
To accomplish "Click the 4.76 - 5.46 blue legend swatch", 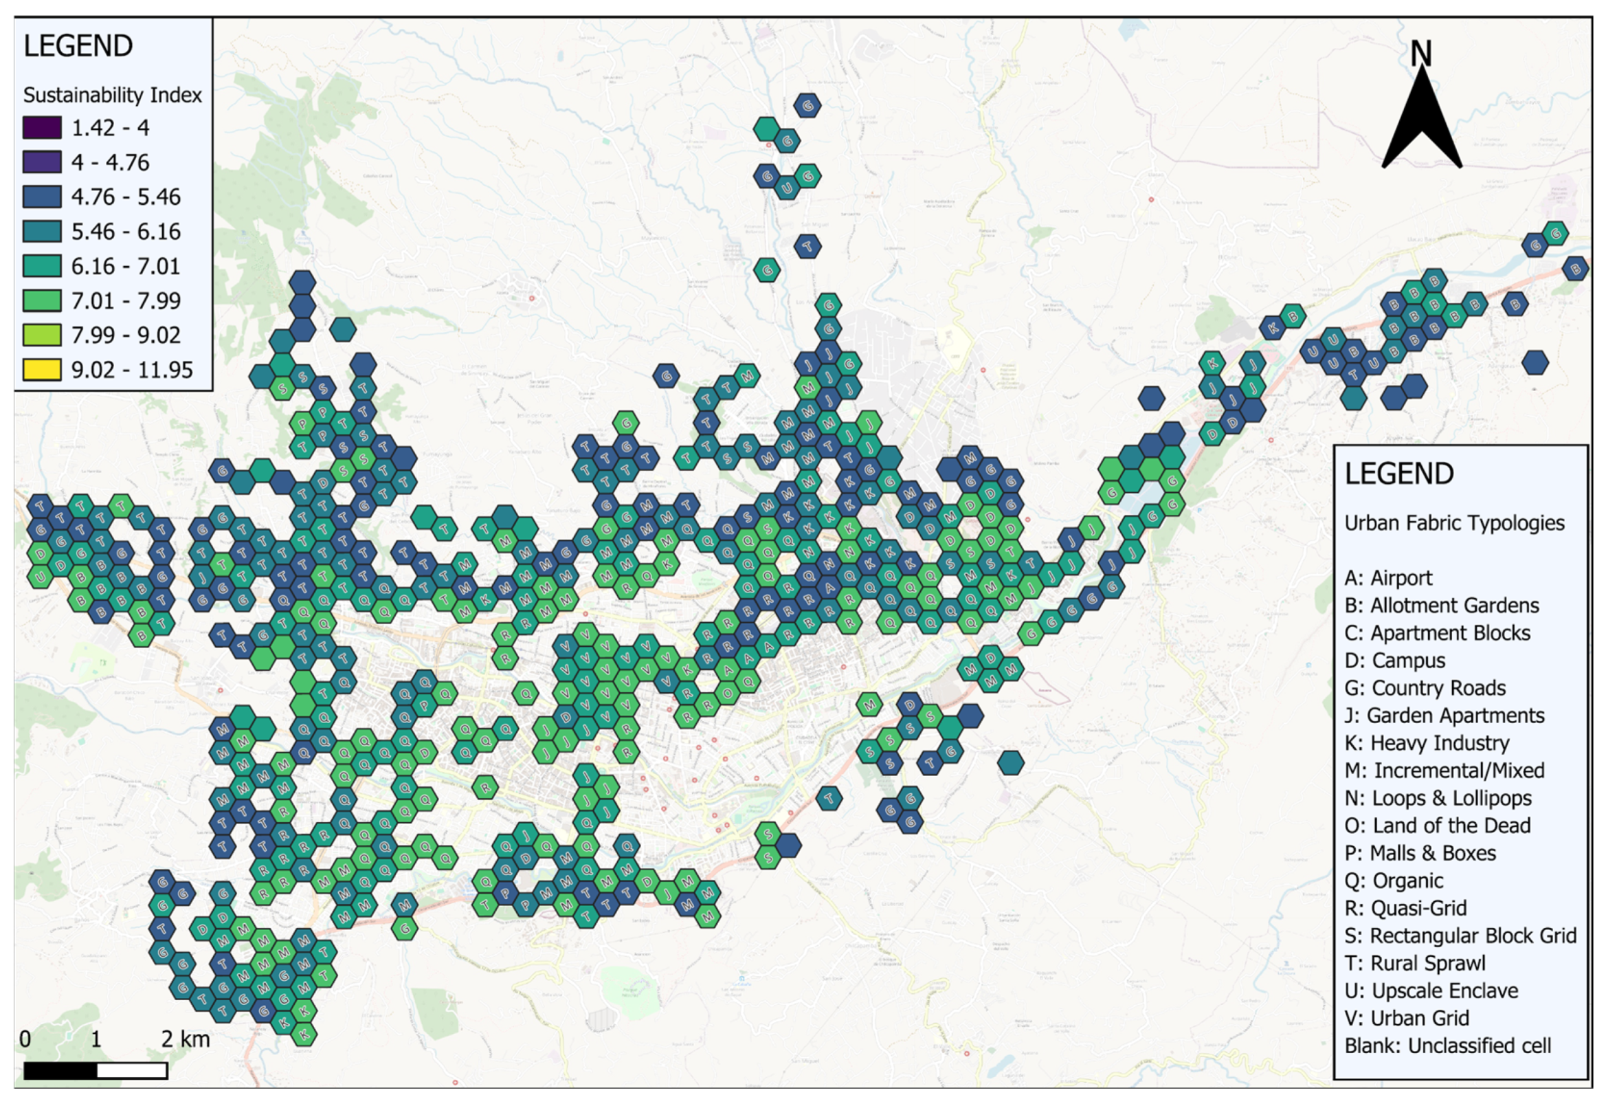I will [43, 197].
